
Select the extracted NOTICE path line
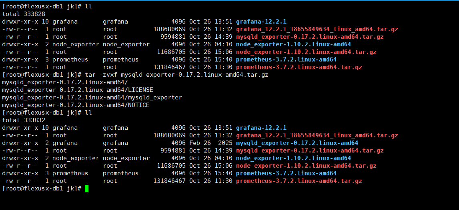[x=76, y=105]
